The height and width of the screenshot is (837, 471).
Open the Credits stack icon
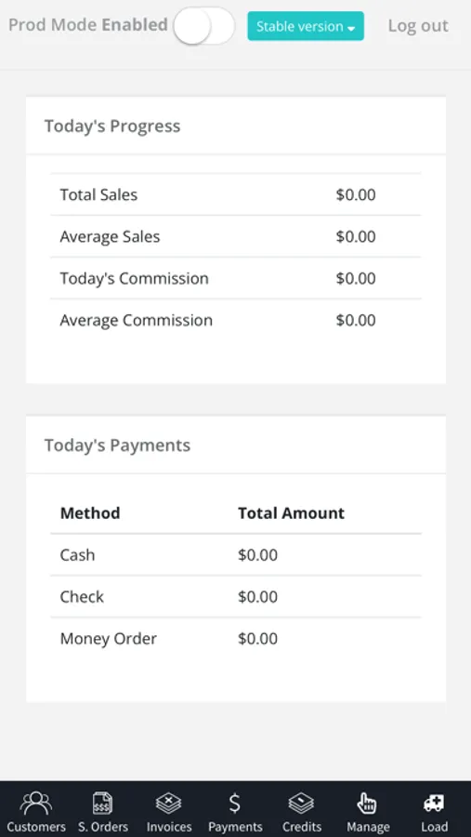click(301, 803)
